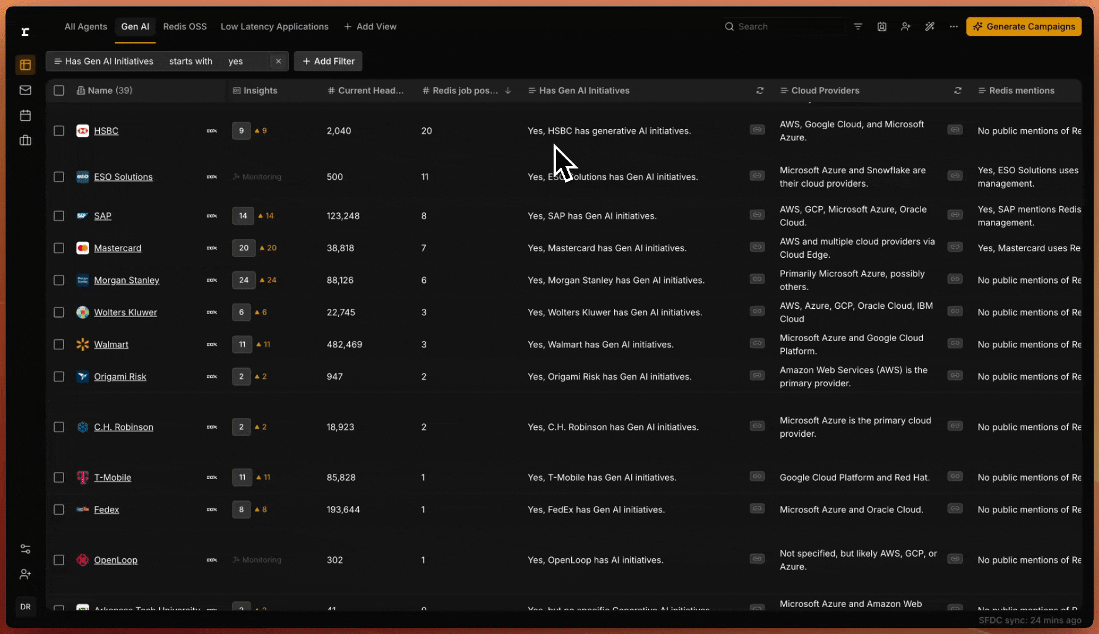The height and width of the screenshot is (634, 1099).
Task: Select the HSBC row checkbox
Action: (59, 131)
